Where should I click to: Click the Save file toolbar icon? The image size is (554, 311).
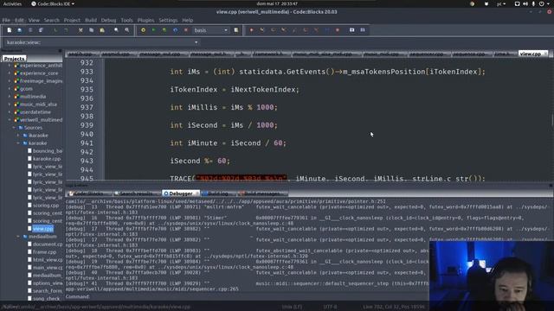click(30, 30)
